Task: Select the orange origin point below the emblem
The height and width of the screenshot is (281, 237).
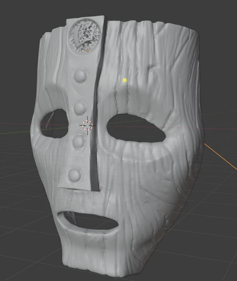Action: coord(88,51)
